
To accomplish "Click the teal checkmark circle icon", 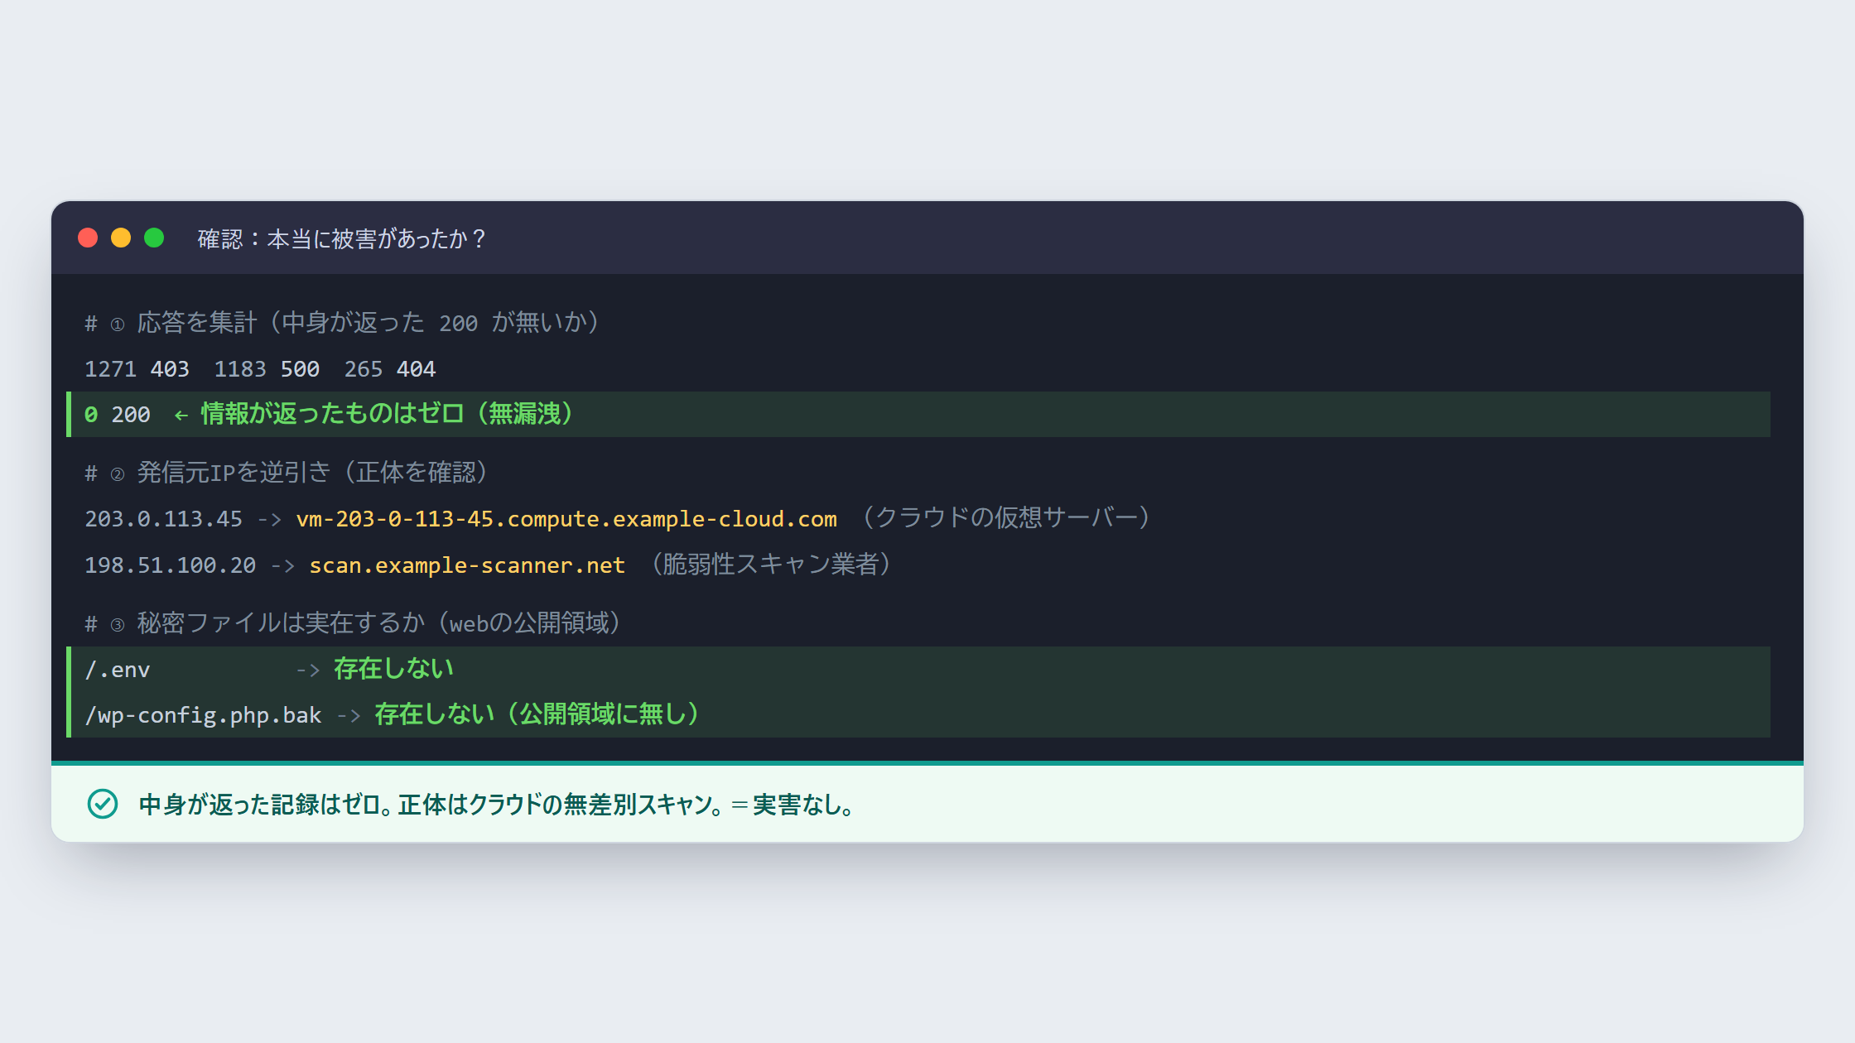I will click(103, 804).
